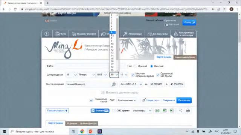Open the Консультанты navigation item
Screen dimensions: 241x135
[x=157, y=34]
